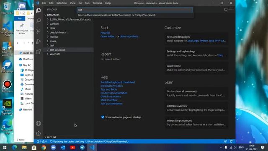268x151 pixels.
Task: Click the author username input field
Action: click(x=135, y=10)
